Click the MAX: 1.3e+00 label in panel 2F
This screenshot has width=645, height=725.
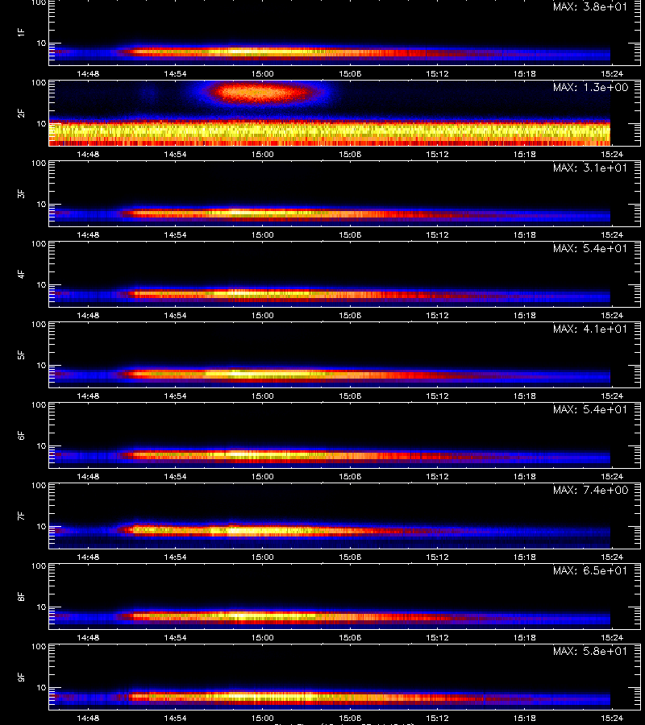[590, 87]
